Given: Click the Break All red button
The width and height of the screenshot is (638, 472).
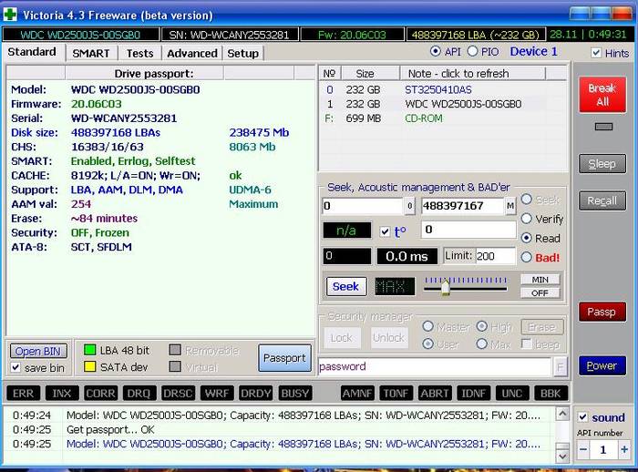Looking at the screenshot, I should point(602,95).
